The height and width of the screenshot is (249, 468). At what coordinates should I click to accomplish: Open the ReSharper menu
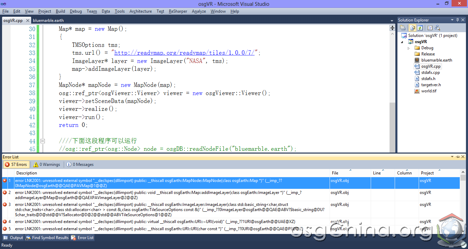click(178, 11)
